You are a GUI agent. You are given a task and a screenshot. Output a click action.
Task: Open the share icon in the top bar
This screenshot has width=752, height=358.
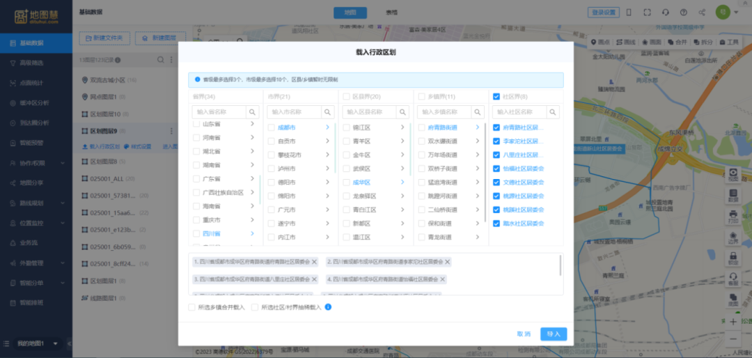702,12
